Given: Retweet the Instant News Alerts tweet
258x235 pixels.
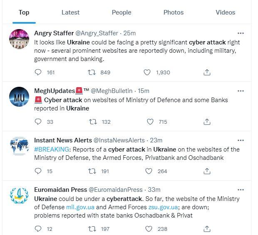Looking at the screenshot, I should tap(93, 171).
